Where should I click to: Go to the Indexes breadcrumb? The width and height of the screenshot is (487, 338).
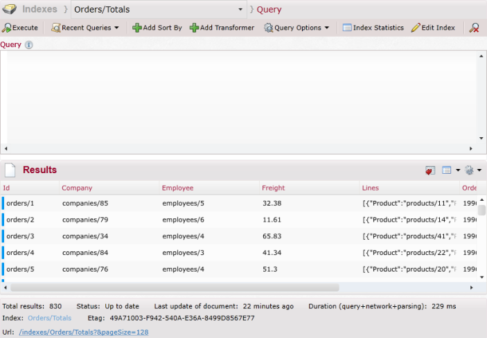tap(39, 9)
